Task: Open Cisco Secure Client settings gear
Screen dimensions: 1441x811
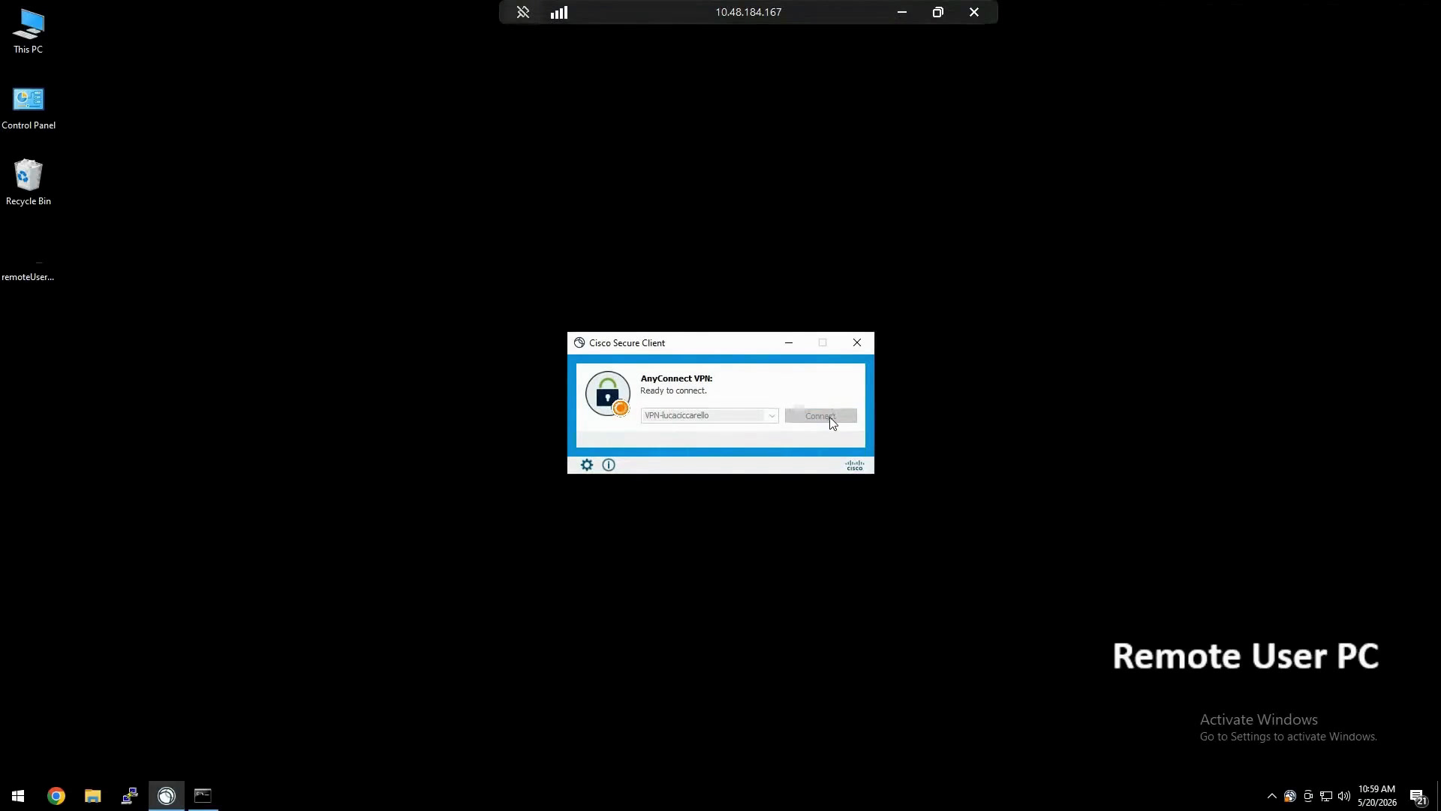Action: (587, 465)
